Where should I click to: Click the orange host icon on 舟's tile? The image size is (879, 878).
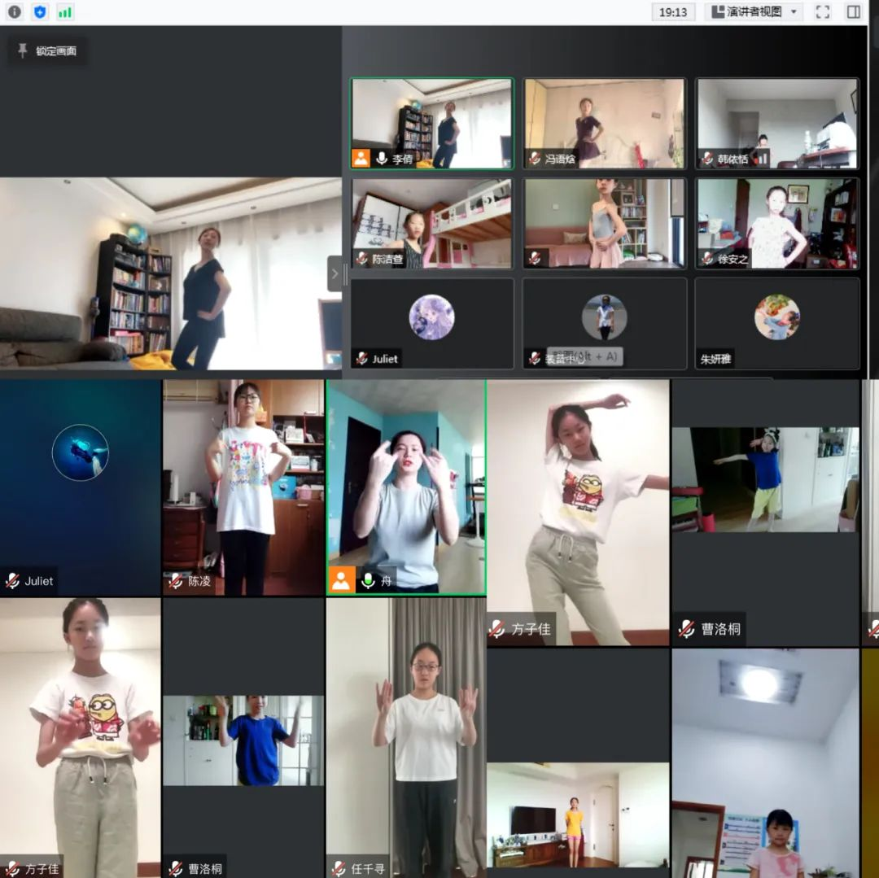(341, 580)
